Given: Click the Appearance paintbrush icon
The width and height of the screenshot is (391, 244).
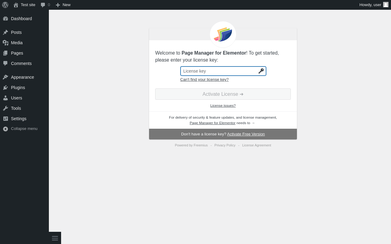Looking at the screenshot, I should [5, 77].
